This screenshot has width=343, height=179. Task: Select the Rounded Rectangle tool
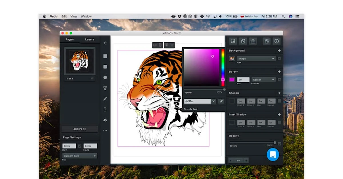105,67
